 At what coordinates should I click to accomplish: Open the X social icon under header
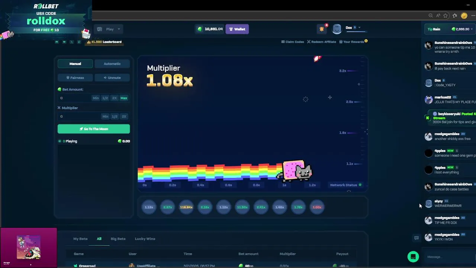(x=71, y=42)
